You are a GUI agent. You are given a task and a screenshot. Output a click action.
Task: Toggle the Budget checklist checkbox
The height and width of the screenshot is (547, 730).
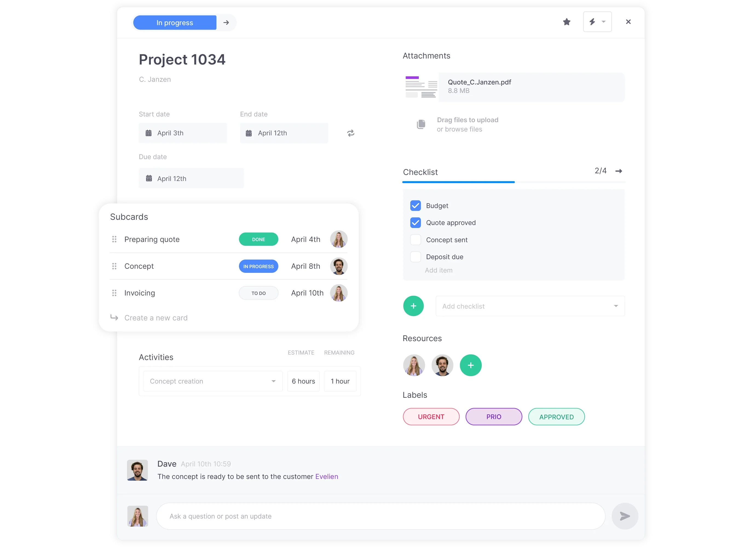tap(415, 205)
